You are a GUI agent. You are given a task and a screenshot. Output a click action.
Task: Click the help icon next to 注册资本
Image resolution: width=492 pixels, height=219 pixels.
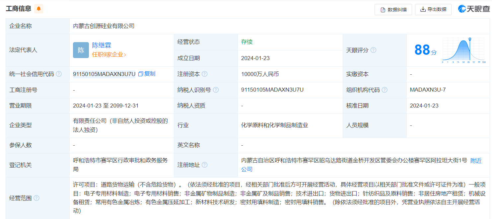point(205,74)
